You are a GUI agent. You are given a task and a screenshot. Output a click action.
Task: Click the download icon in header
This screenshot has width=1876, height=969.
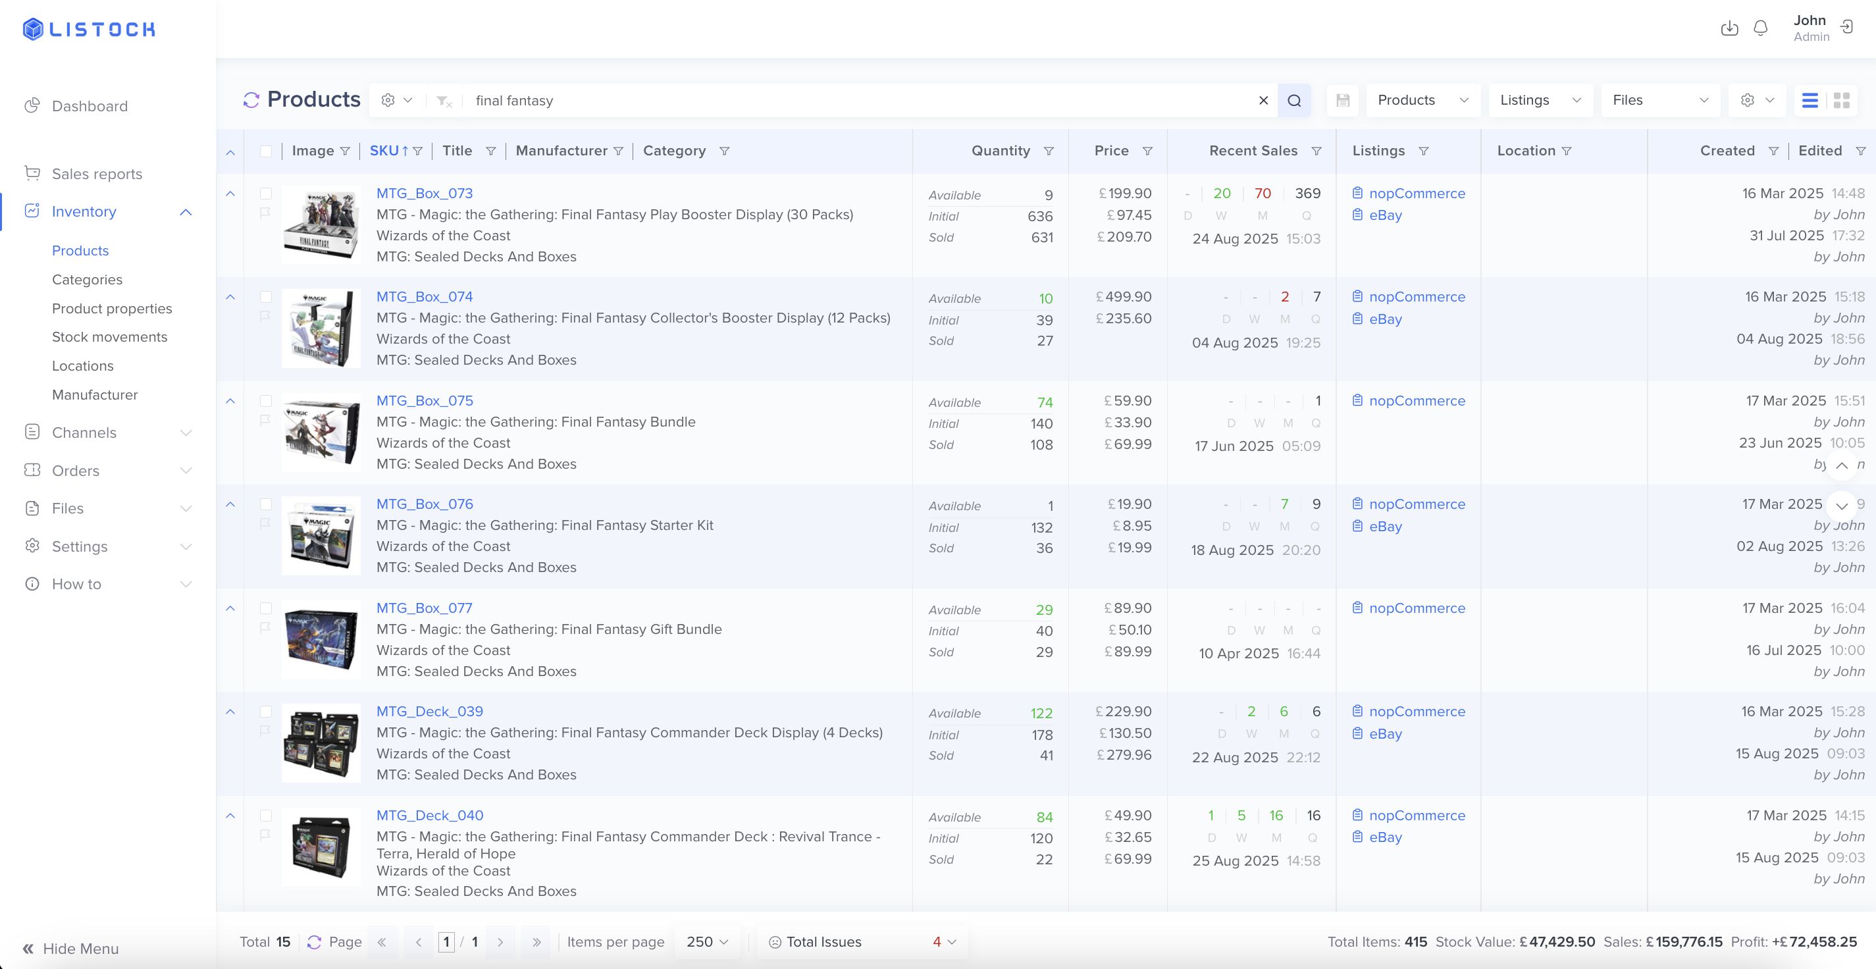pos(1729,28)
